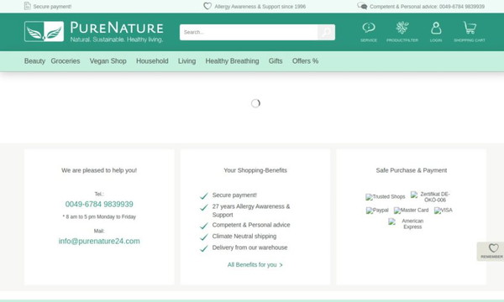Focus the Search input field
The image size is (504, 302).
249,32
